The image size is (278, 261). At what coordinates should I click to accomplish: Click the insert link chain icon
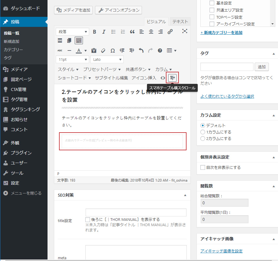tap(170, 32)
